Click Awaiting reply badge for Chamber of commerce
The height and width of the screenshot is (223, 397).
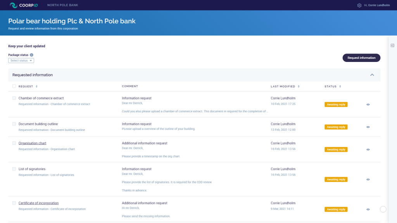coord(336,105)
